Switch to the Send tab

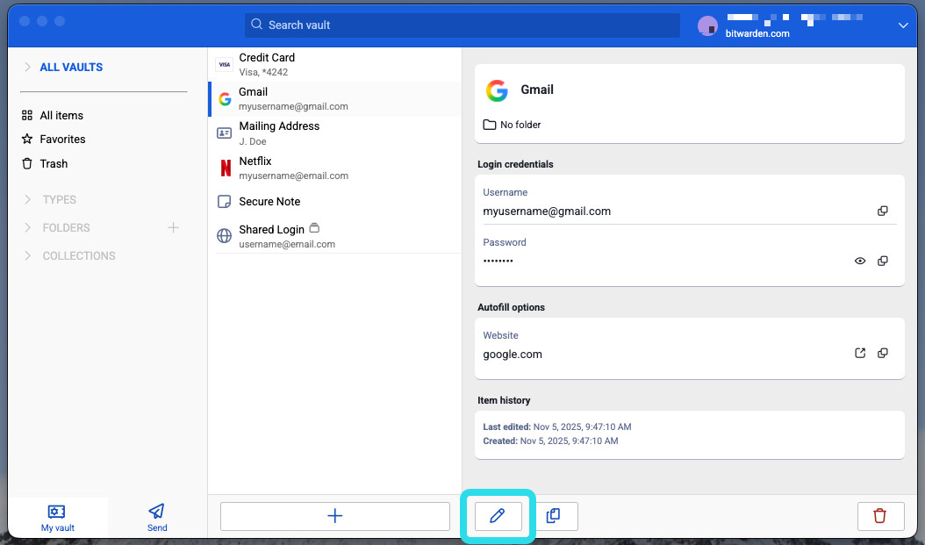(157, 517)
